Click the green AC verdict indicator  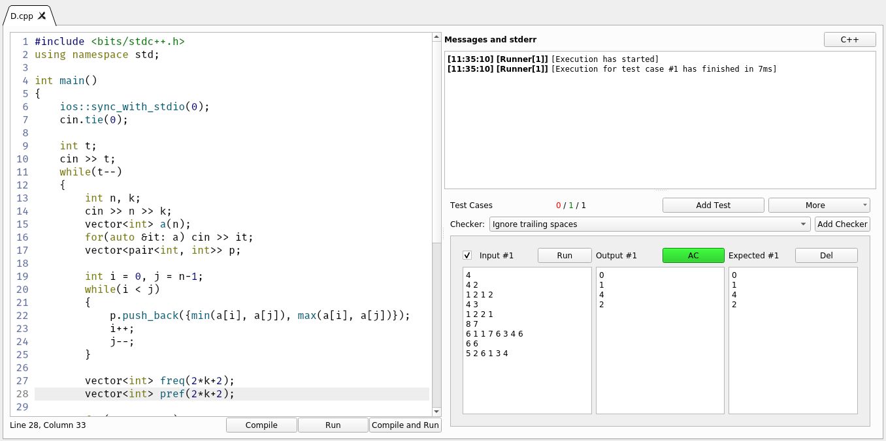[693, 255]
